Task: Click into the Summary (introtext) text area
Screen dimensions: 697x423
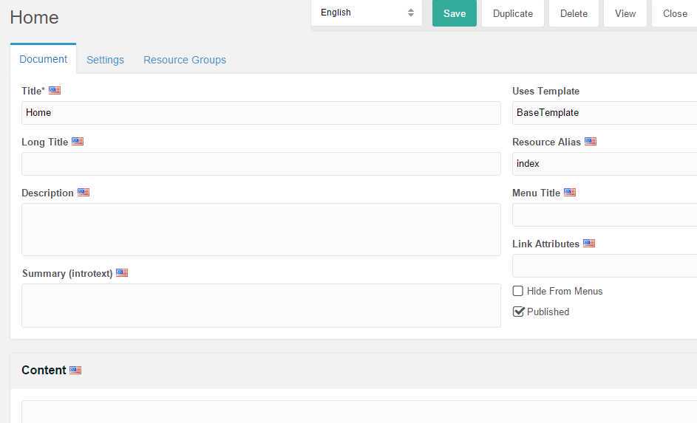Action: [x=261, y=306]
